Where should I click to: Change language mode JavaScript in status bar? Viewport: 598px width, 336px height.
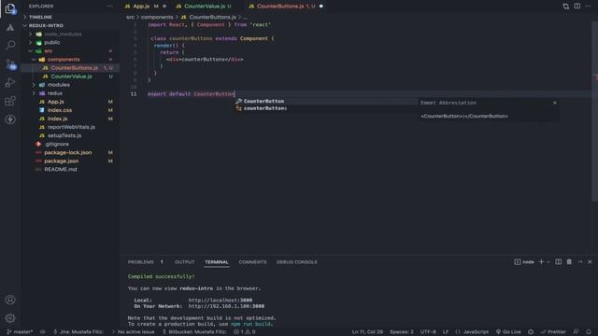click(x=476, y=332)
